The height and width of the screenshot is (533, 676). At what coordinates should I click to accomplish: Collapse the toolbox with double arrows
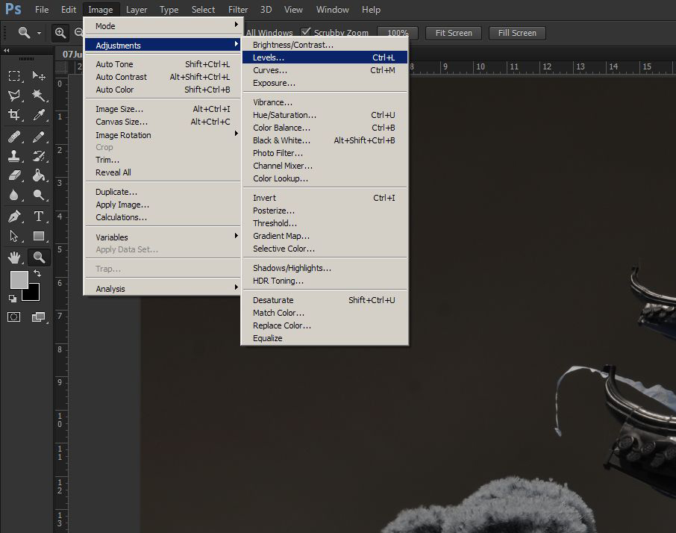[x=7, y=51]
